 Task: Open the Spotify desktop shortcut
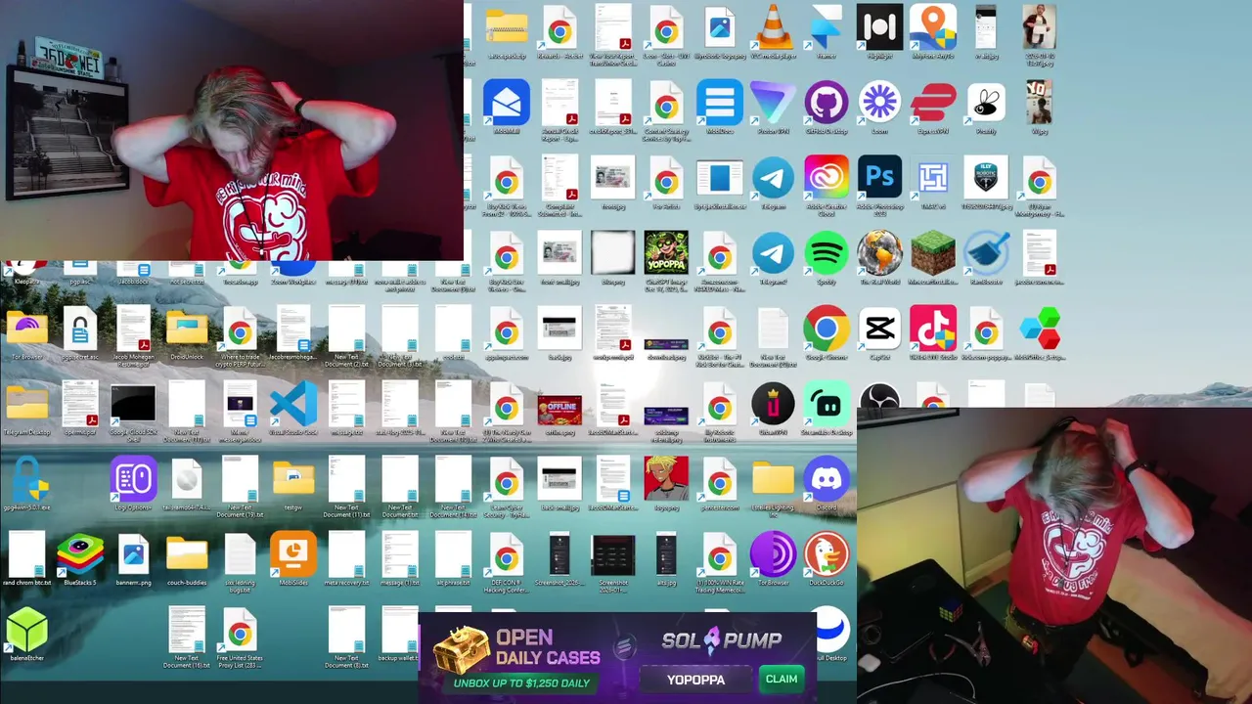[827, 254]
